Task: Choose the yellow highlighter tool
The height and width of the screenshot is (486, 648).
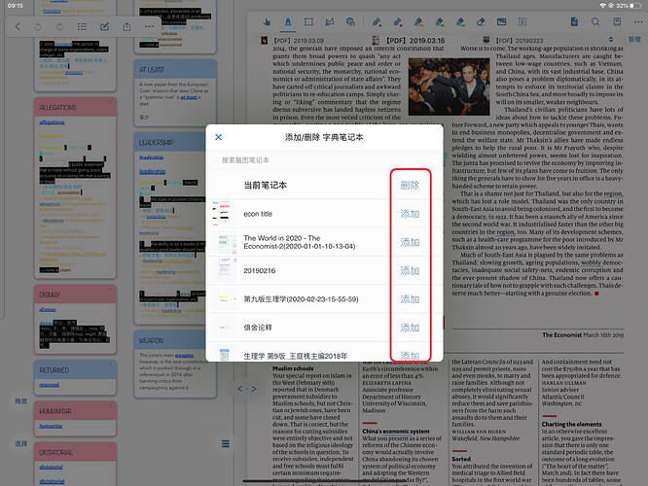Action: pyautogui.click(x=418, y=22)
